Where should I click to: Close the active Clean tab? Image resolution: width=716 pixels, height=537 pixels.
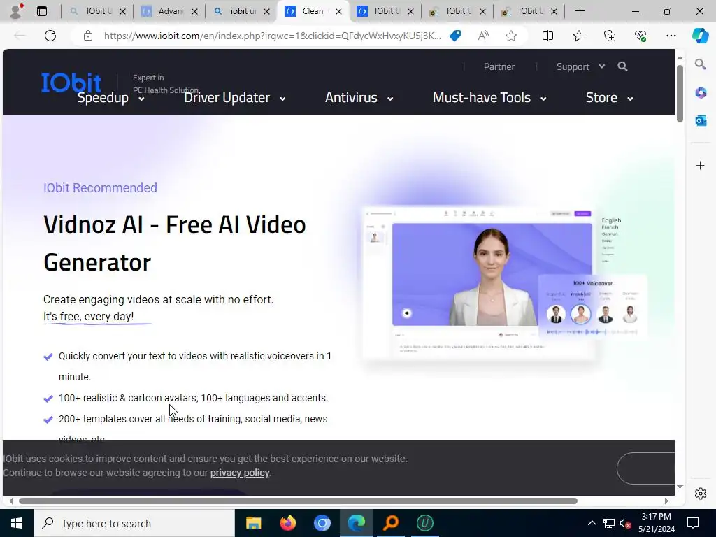pos(338,11)
